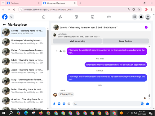The width and height of the screenshot is (155, 116).
Task: Click the chat messages scrollbar
Action: (149, 96)
